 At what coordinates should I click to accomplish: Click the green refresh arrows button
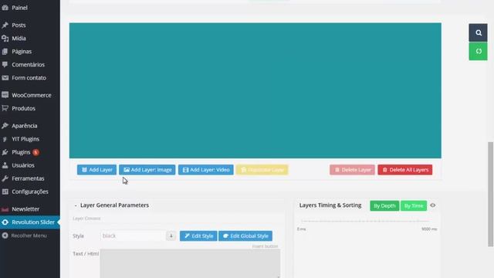tap(479, 52)
